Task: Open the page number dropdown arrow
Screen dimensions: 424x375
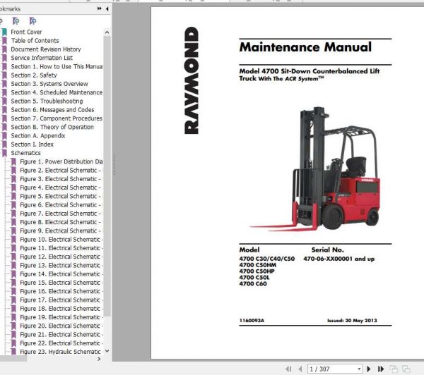Action: tap(359, 369)
